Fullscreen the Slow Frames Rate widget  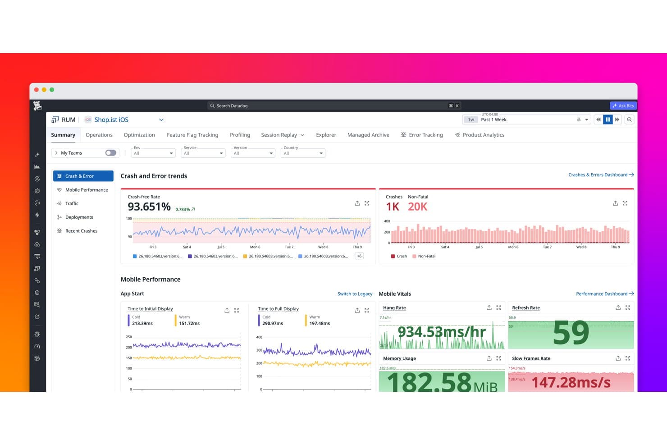[628, 358]
